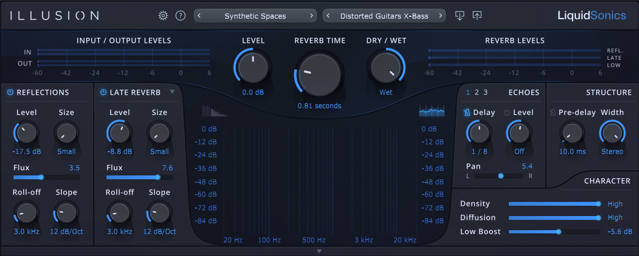
Task: Click the -8.8 dB Late Reverb level value
Action: click(119, 152)
